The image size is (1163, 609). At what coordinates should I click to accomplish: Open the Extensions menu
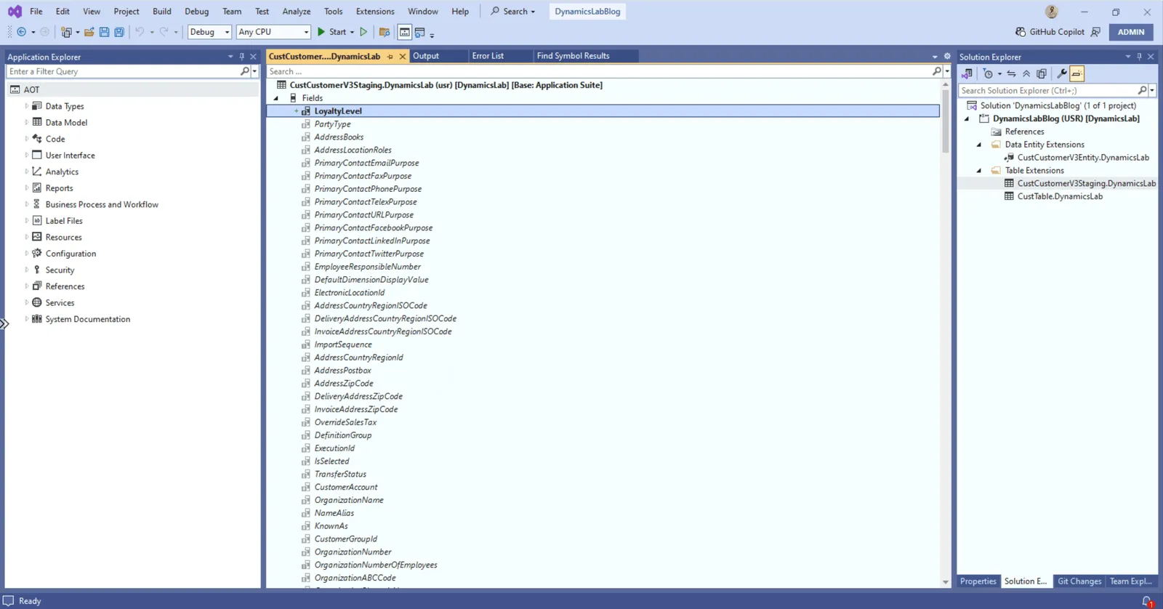click(x=375, y=12)
